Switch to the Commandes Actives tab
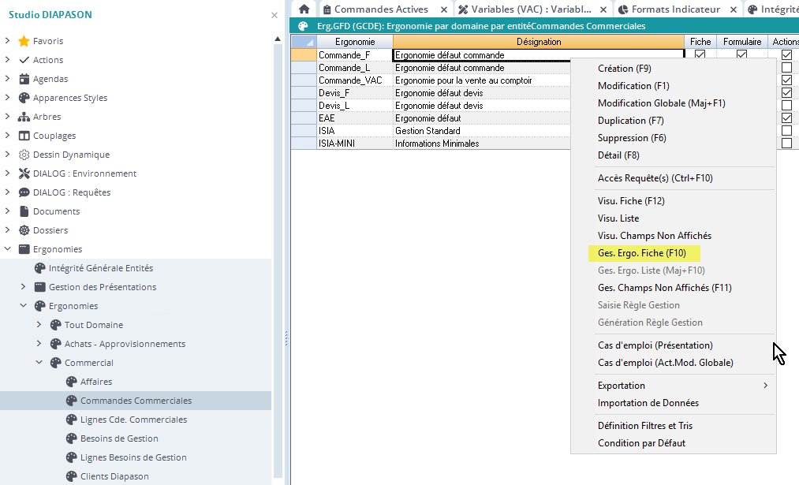The width and height of the screenshot is (799, 485). (x=381, y=9)
